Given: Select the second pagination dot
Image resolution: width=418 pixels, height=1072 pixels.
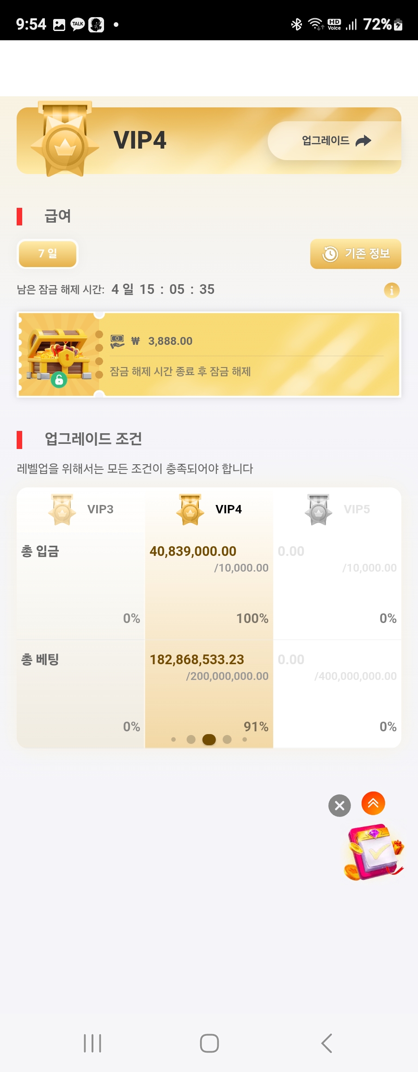Looking at the screenshot, I should (191, 740).
